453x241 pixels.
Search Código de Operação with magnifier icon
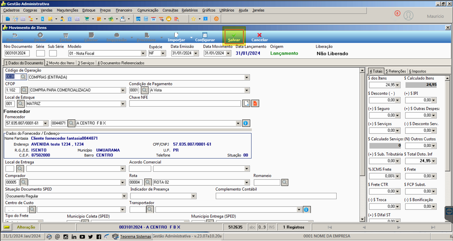(x=23, y=77)
